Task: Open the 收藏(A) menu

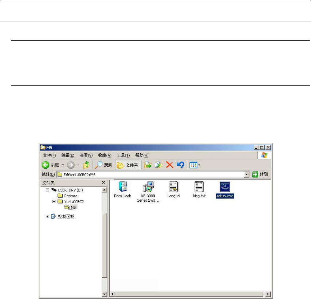Action: click(x=105, y=155)
